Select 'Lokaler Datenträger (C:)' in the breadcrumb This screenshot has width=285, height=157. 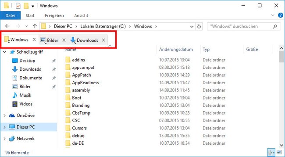[x=103, y=27]
